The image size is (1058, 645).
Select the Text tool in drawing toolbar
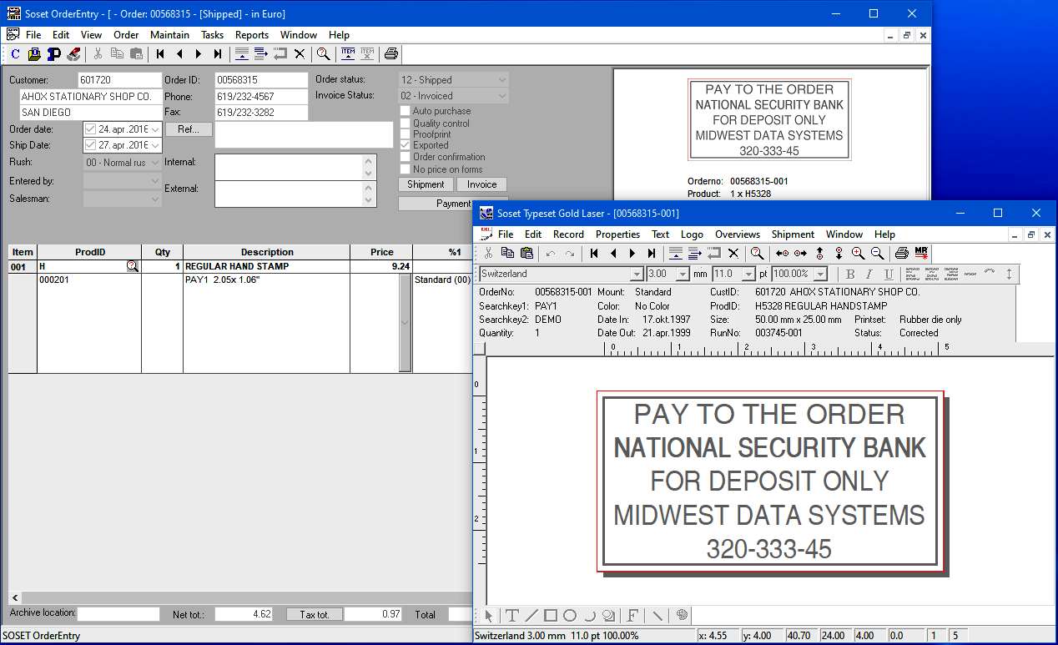click(511, 616)
